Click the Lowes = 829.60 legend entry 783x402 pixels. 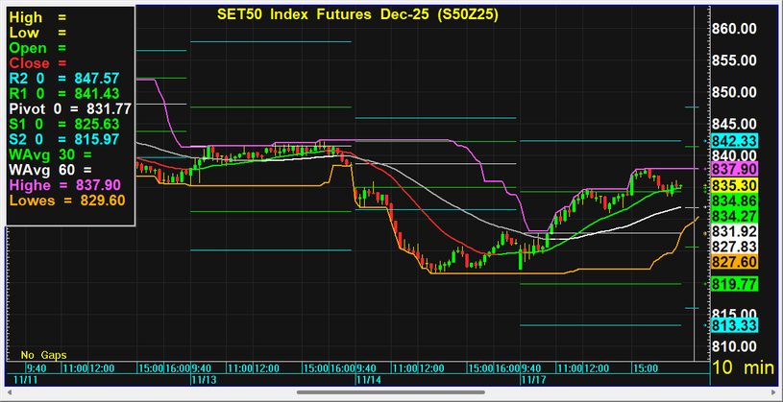click(x=67, y=201)
